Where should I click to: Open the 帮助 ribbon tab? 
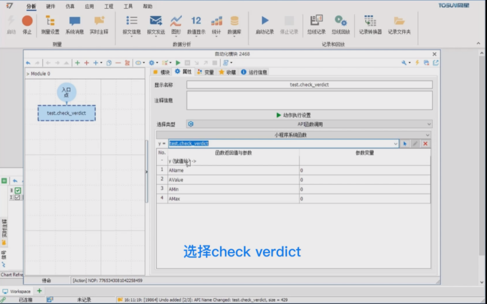[147, 7]
